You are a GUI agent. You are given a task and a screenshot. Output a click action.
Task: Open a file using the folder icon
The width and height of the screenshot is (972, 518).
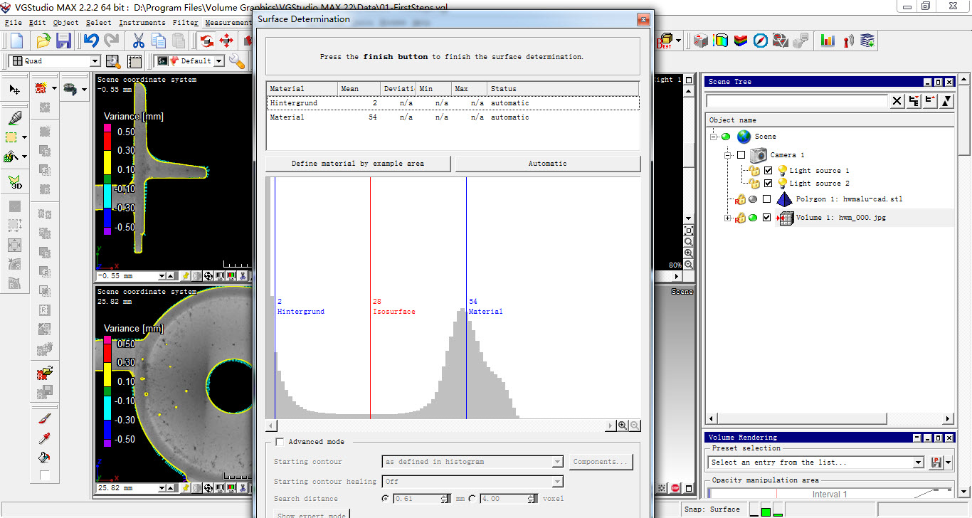click(x=43, y=41)
